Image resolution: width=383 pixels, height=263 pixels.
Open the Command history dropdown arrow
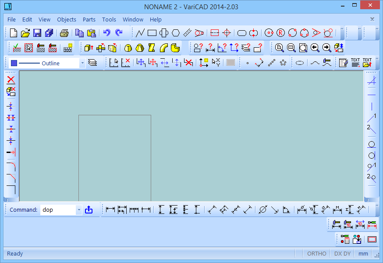click(x=78, y=210)
